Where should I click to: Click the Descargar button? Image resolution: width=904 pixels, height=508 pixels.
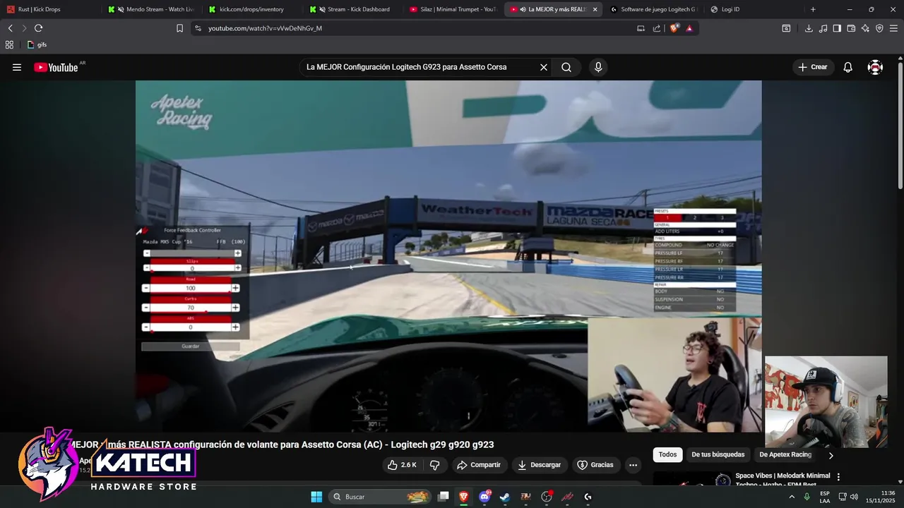[x=539, y=465]
